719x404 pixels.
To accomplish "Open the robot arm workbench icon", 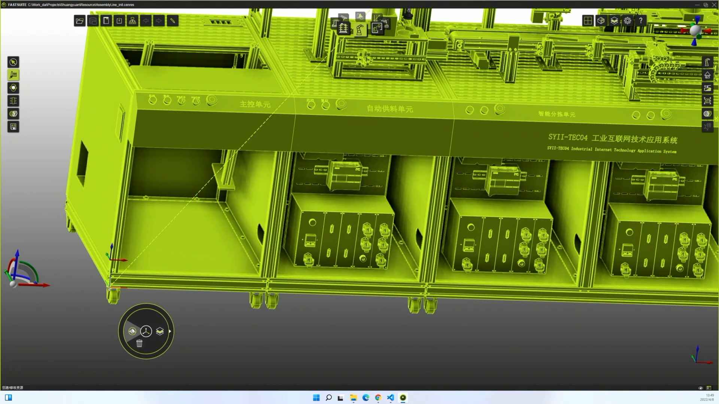I will [x=360, y=30].
